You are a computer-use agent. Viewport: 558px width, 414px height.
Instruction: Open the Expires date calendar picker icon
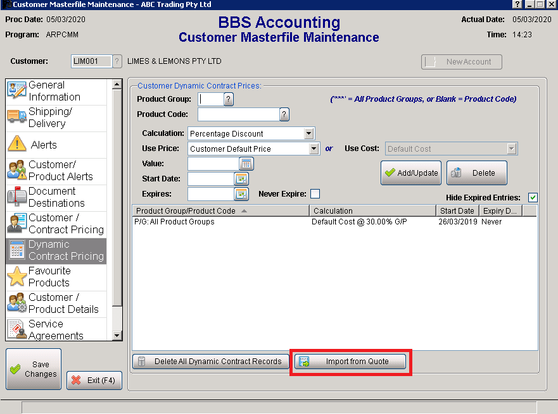click(x=241, y=194)
